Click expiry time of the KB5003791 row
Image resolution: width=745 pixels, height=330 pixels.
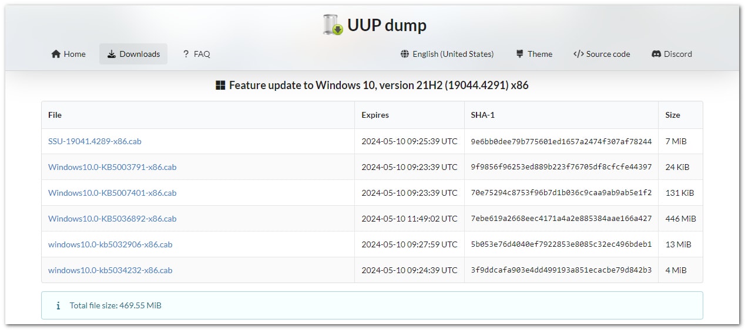[410, 167]
